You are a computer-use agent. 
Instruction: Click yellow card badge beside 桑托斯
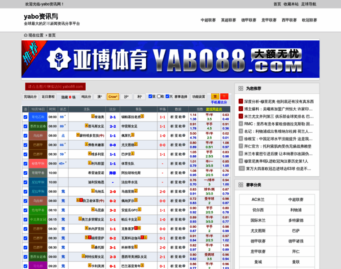93,247
